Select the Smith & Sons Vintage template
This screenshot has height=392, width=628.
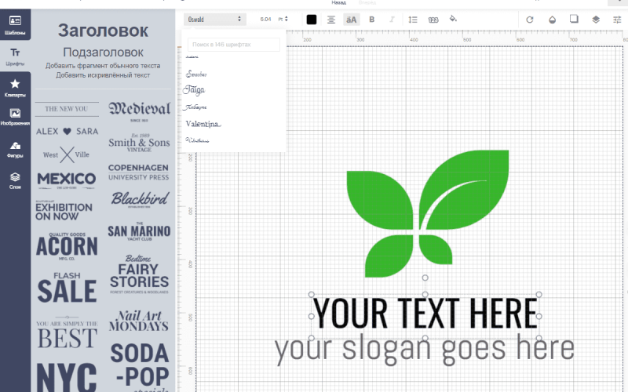tap(139, 143)
